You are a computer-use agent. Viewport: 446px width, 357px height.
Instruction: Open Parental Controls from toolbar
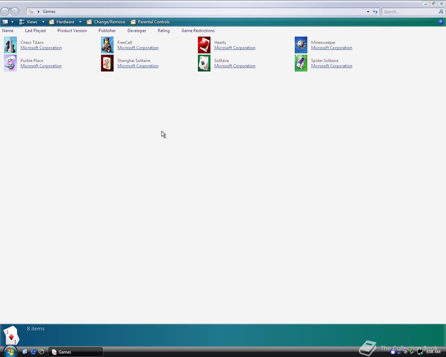pyautogui.click(x=150, y=22)
